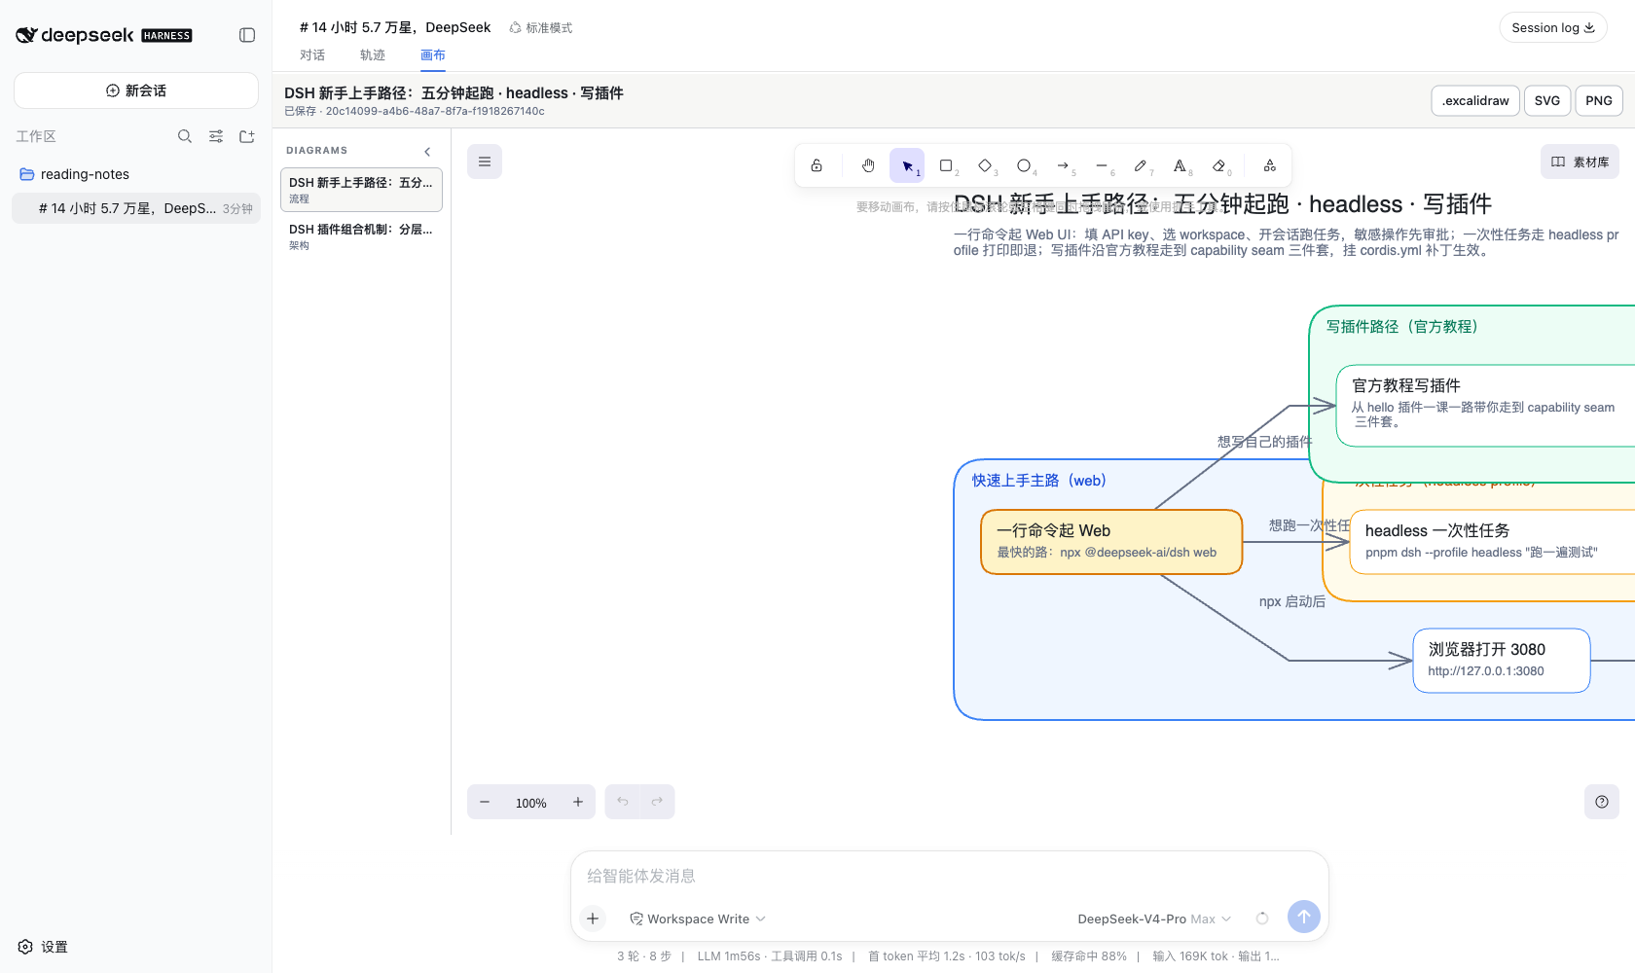Viewport: 1635px width, 973px height.
Task: Add a new workspace folder icon
Action: coord(247,136)
